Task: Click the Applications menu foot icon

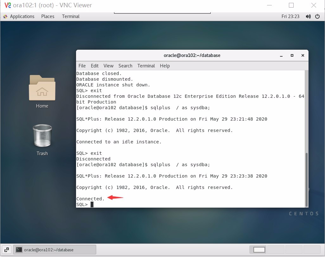Action: [x=5, y=16]
